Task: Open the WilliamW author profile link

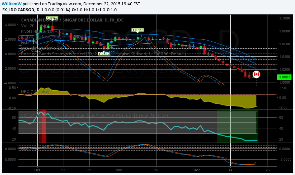Action: [x=11, y=4]
